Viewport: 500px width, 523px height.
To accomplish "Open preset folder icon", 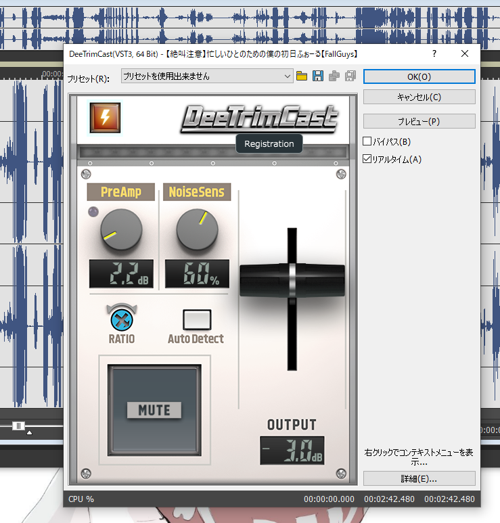I will click(x=302, y=76).
